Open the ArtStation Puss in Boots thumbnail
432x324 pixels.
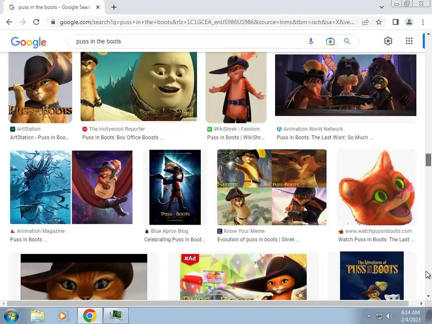coord(40,87)
